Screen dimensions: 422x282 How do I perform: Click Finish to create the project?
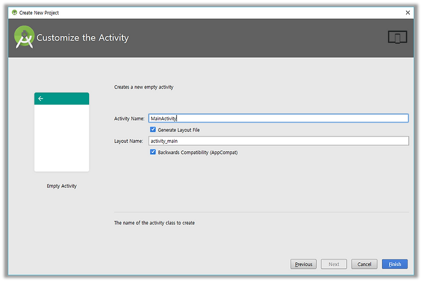click(x=395, y=264)
